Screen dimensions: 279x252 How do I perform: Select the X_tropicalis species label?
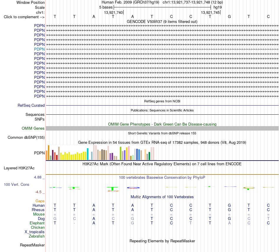(x=35, y=232)
